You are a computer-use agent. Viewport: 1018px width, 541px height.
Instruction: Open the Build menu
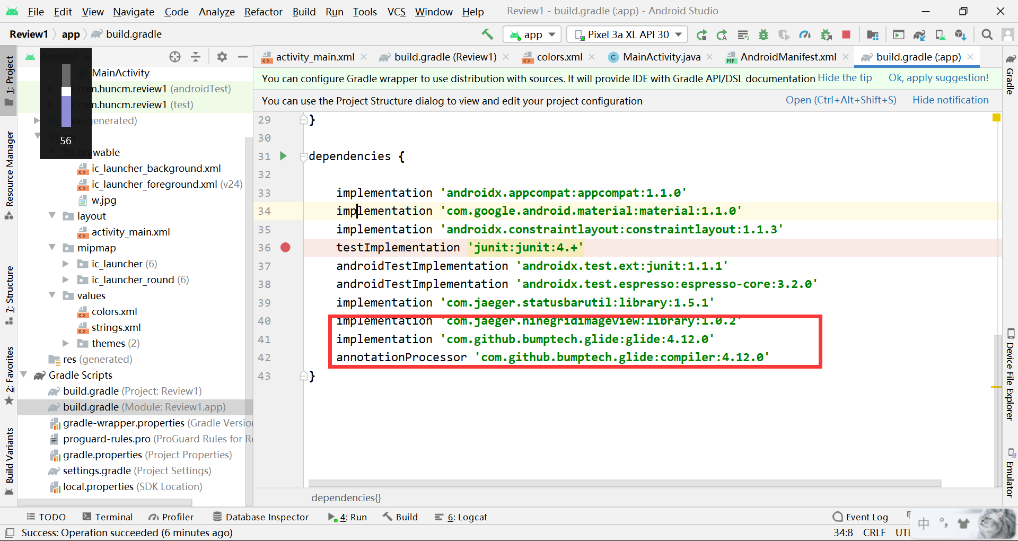click(x=304, y=12)
